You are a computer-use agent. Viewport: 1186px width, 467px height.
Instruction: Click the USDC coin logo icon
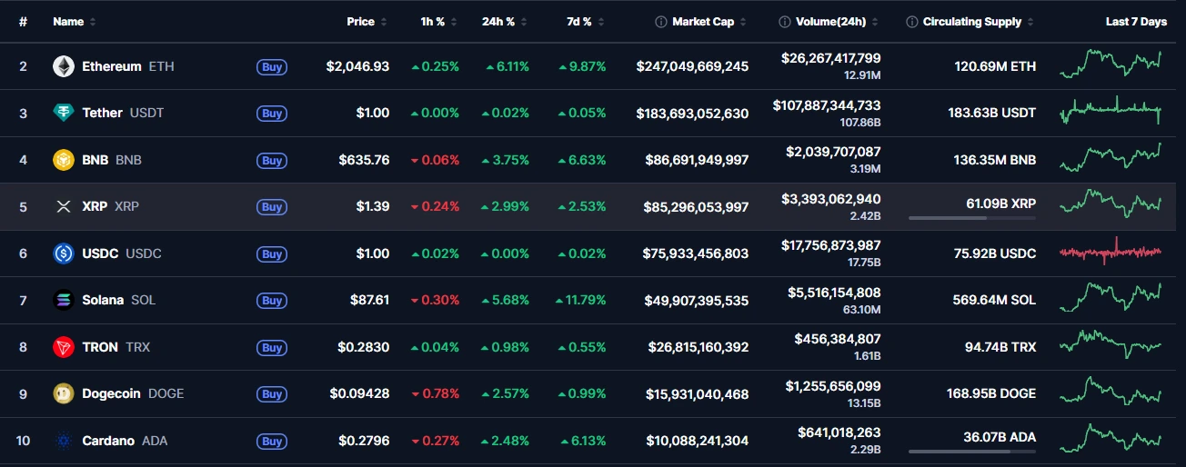(x=64, y=253)
